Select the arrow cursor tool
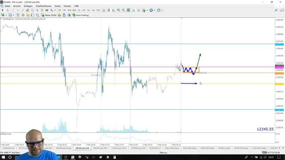The width and height of the screenshot is (285, 160). point(3,10)
